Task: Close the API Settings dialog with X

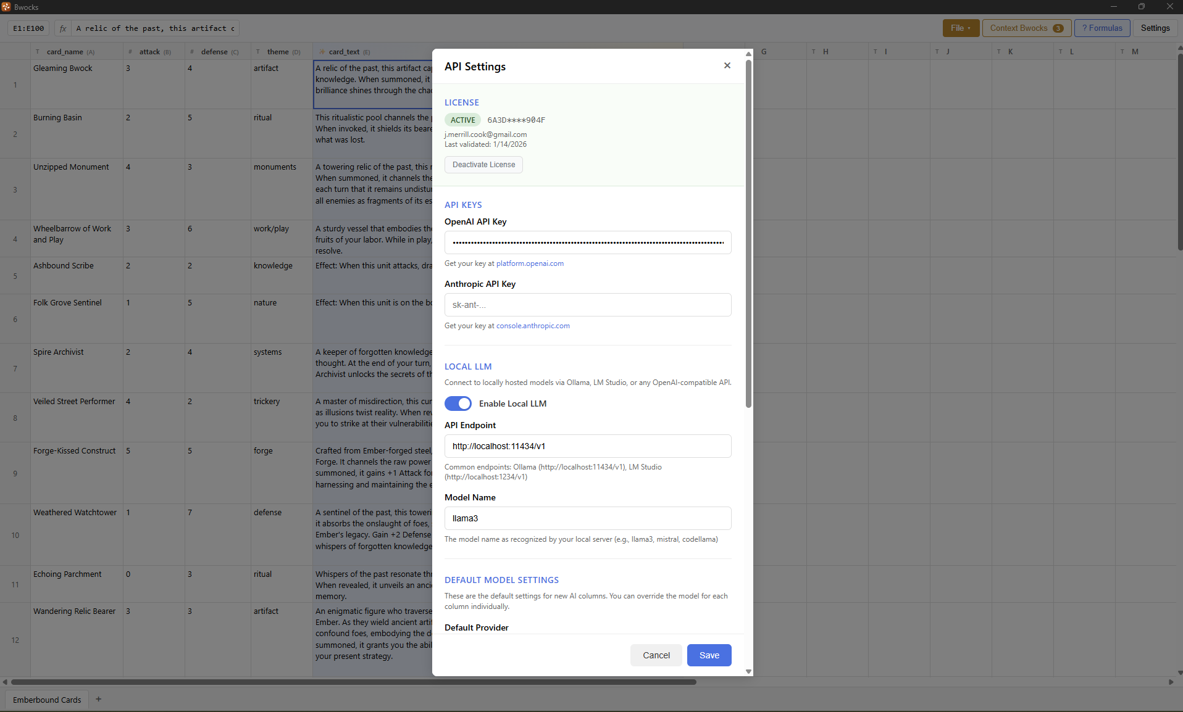Action: click(x=727, y=65)
